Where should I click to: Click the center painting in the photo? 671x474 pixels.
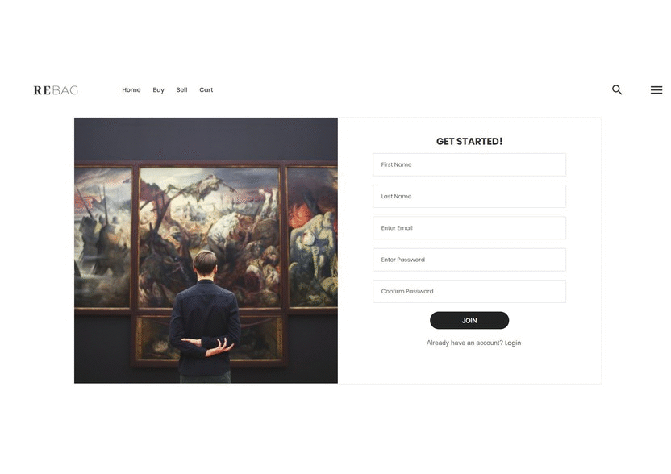click(209, 237)
